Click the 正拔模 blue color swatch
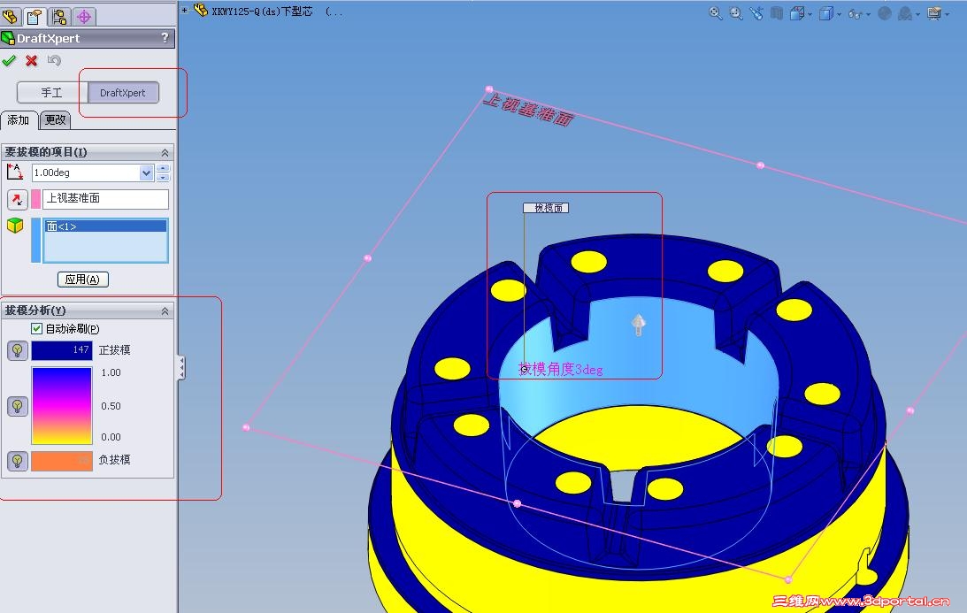 click(62, 350)
